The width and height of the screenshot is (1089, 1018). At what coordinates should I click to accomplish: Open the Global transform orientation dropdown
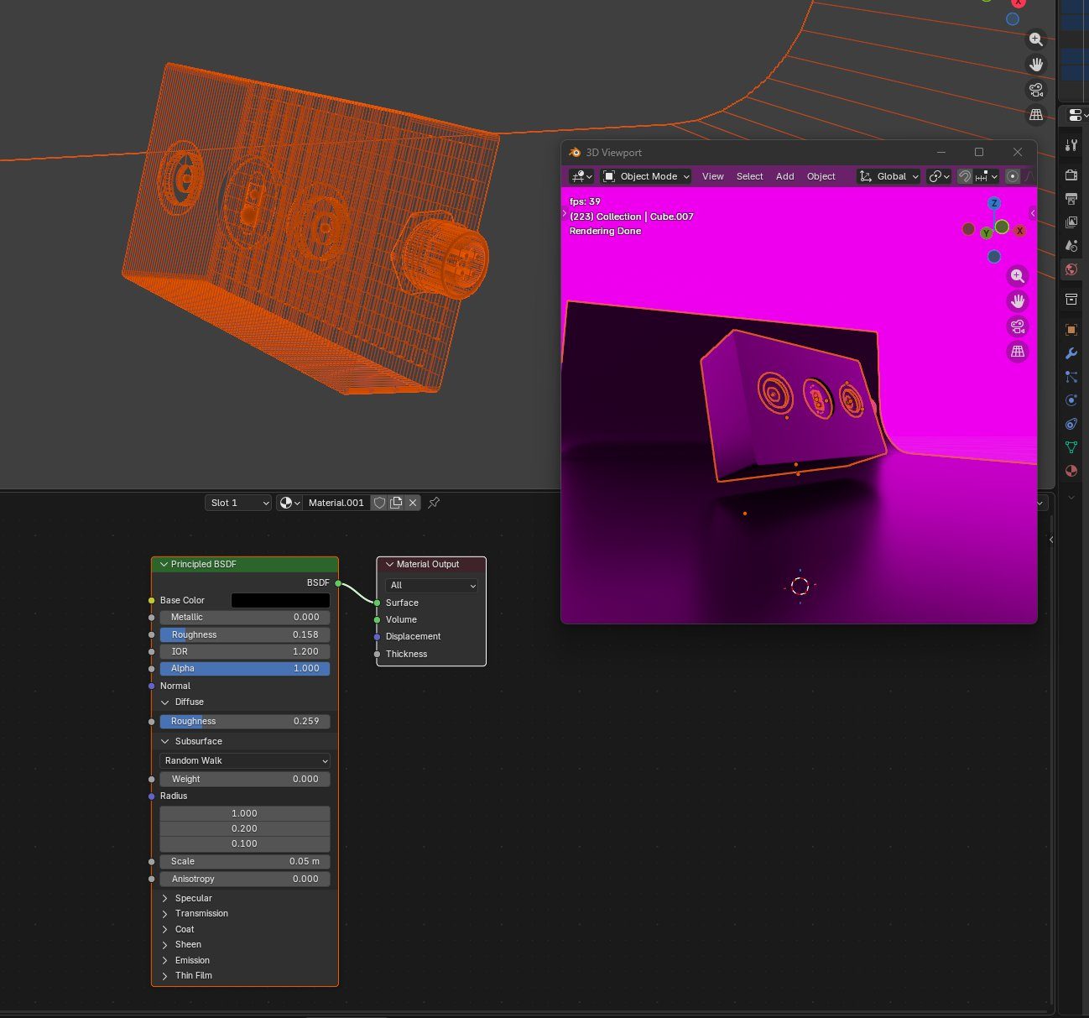click(889, 176)
